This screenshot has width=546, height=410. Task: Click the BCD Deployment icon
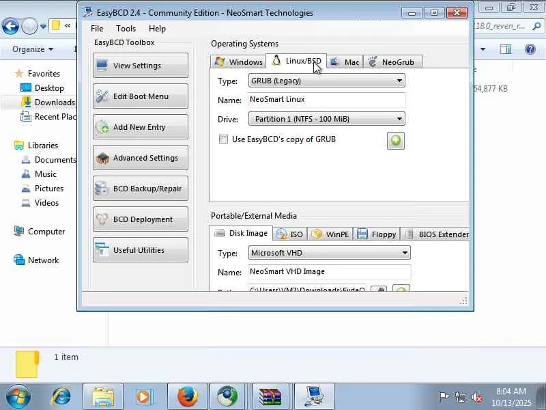pos(102,219)
